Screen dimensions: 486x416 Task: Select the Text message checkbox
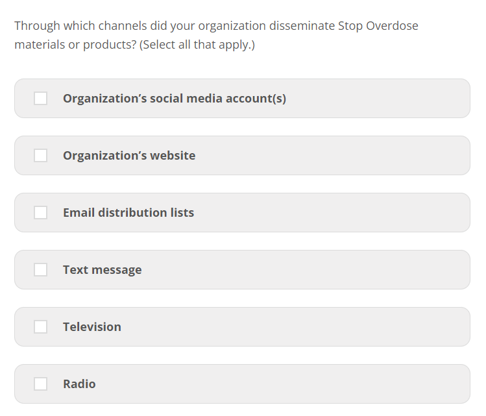(40, 269)
